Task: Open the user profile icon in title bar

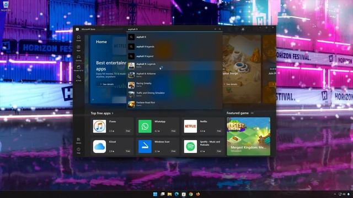Action: (x=243, y=29)
